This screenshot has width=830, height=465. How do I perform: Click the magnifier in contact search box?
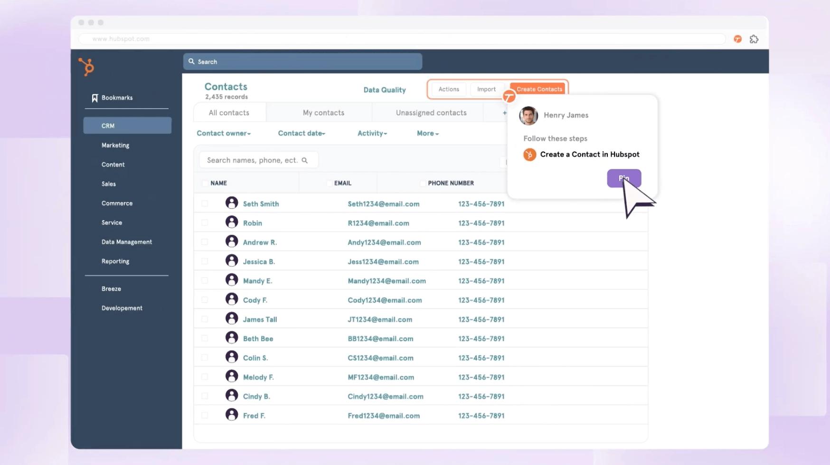(305, 160)
